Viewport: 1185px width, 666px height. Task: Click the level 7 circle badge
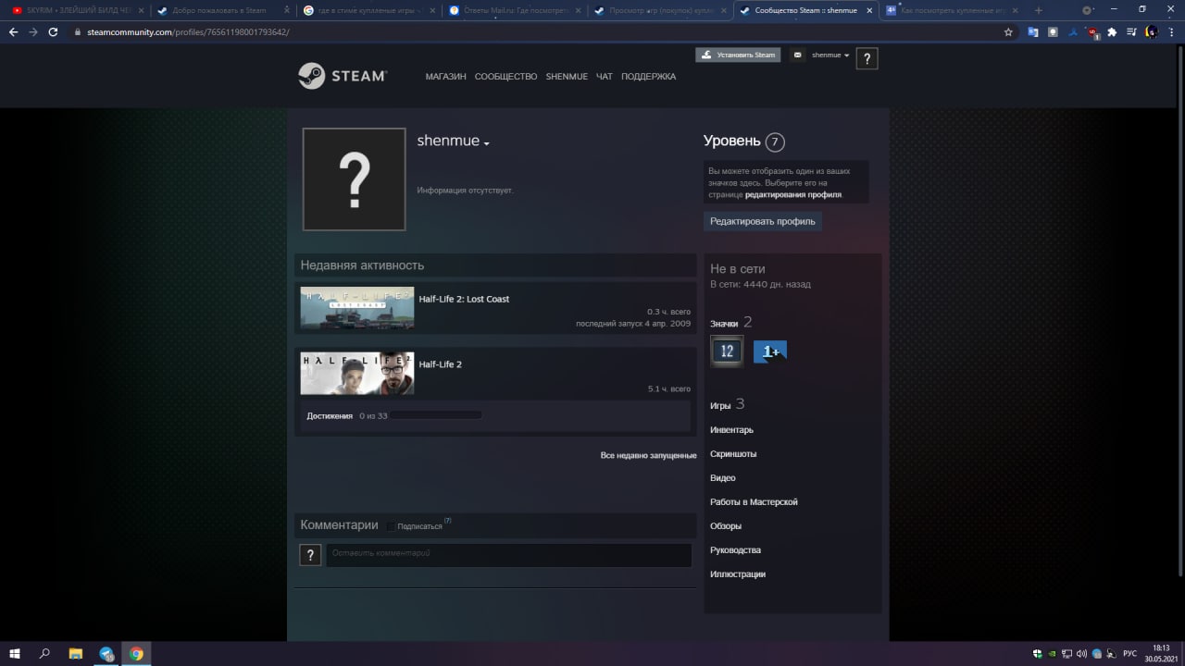(775, 142)
